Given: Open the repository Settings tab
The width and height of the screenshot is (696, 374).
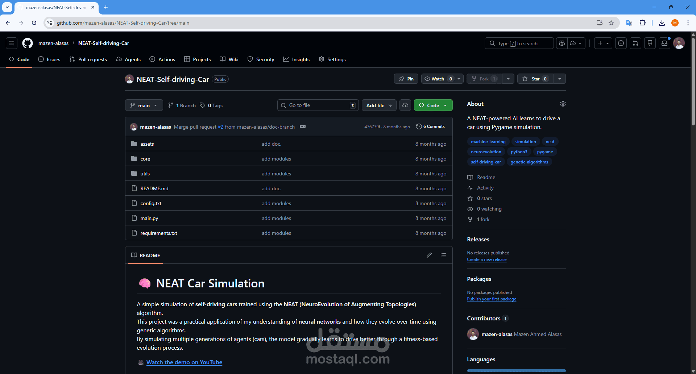Looking at the screenshot, I should pyautogui.click(x=332, y=59).
